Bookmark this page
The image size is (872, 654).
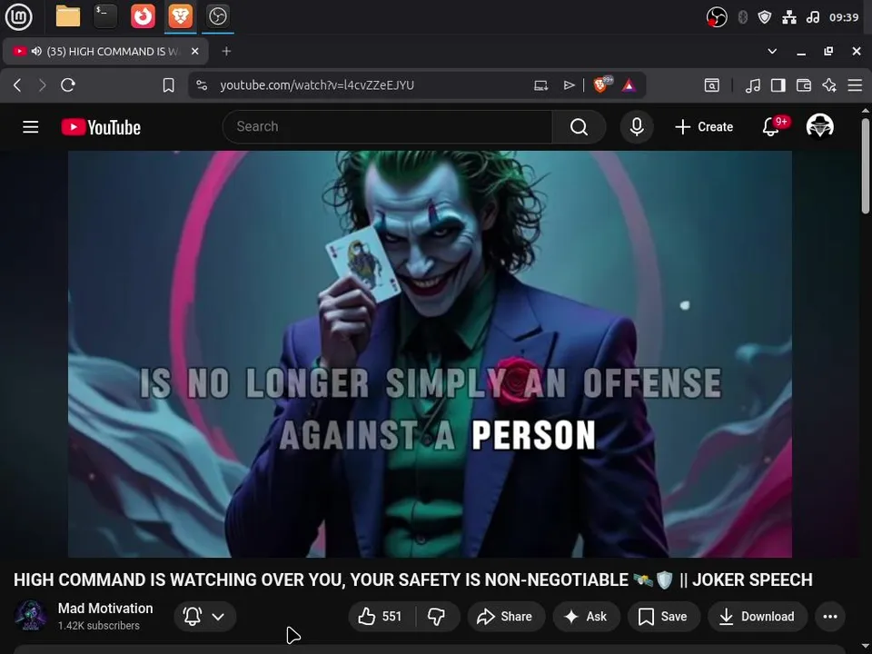pos(169,85)
